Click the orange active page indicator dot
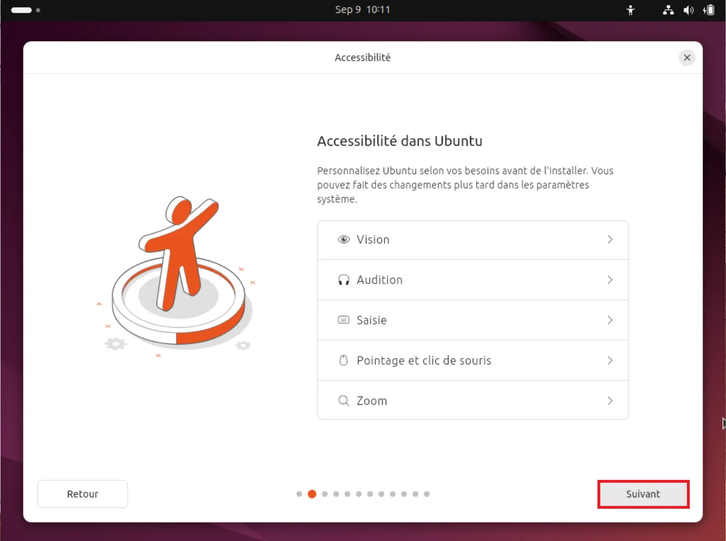Viewport: 726px width, 541px height. click(312, 494)
